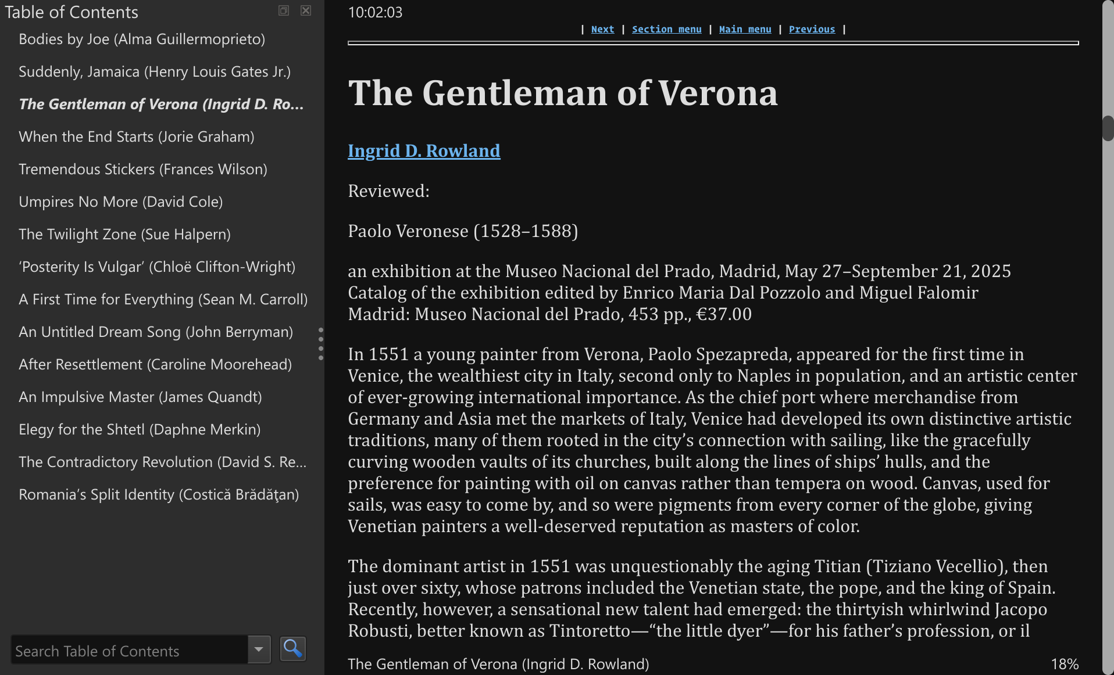Type in Search Table of Contents field
The height and width of the screenshot is (675, 1114).
(x=129, y=651)
